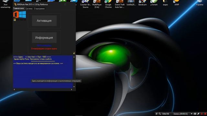Click the Запись recording timer text
This screenshot has height=116, width=207.
(x=180, y=114)
